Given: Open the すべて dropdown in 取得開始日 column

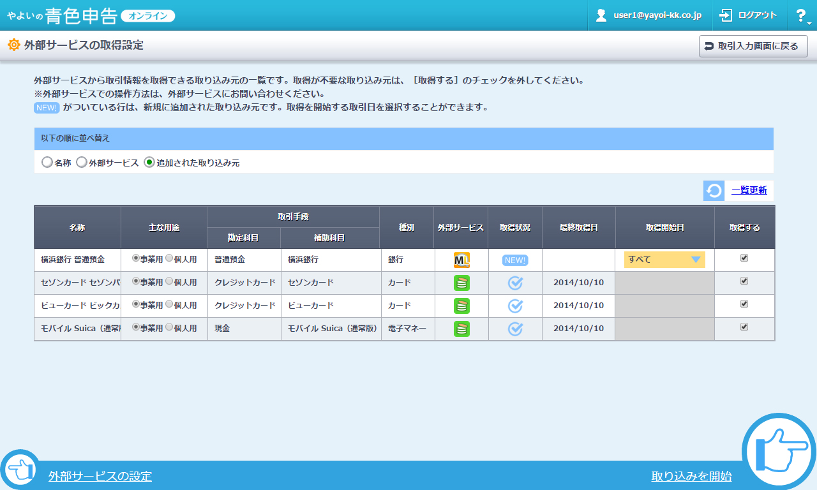Looking at the screenshot, I should click(x=664, y=260).
